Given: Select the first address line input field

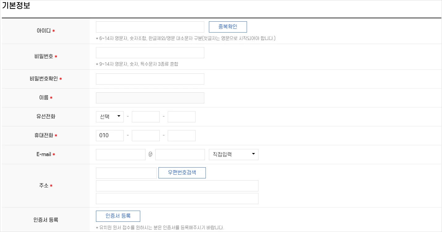Looking at the screenshot, I should point(177,186).
